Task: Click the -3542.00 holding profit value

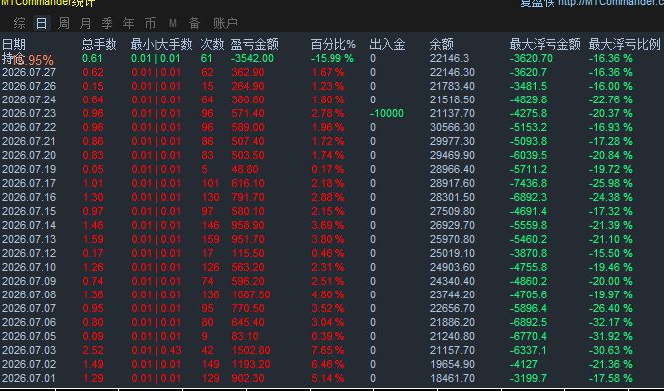Action: pyautogui.click(x=252, y=58)
